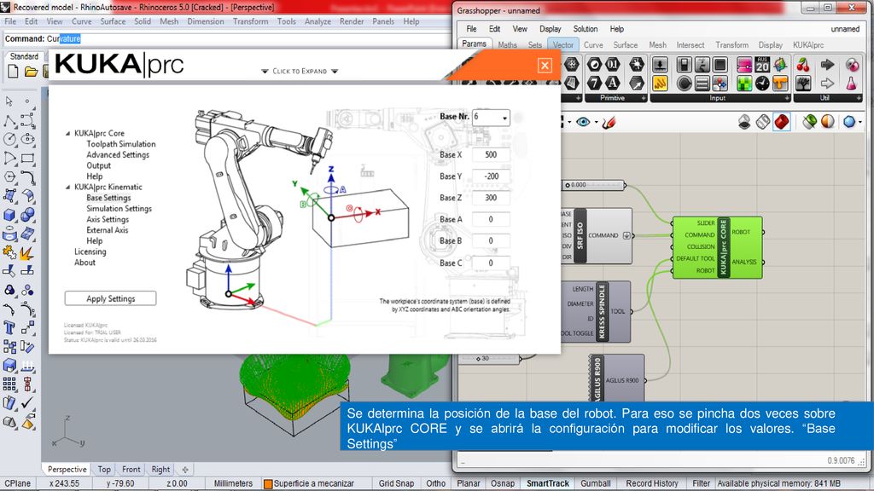The height and width of the screenshot is (491, 874).
Task: Switch to the KUKA|prc tab in Grasshopper
Action: tap(807, 44)
